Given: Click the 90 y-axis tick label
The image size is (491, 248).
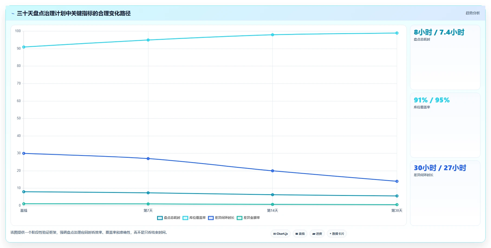Looking at the screenshot, I should coord(19,49).
